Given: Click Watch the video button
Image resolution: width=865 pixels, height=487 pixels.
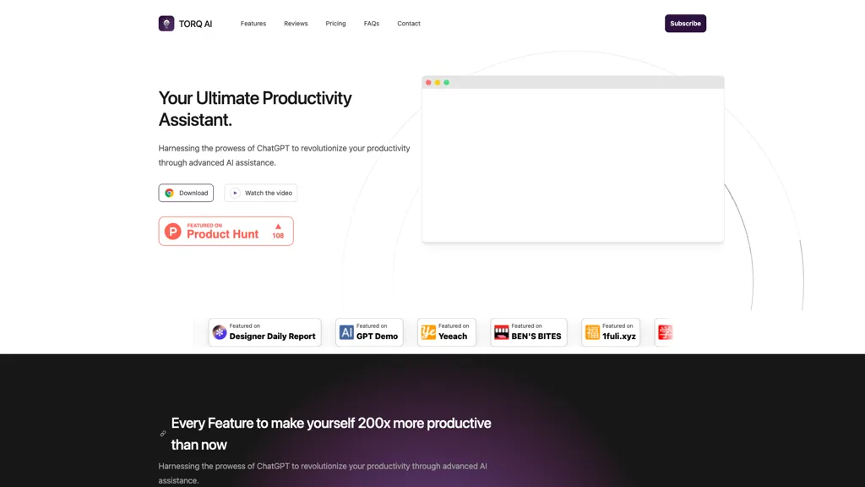Looking at the screenshot, I should tap(260, 193).
